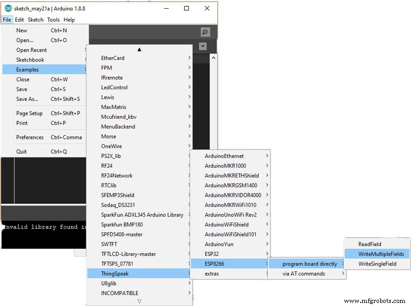Open the Edit menu
This screenshot has width=411, height=306.
click(x=19, y=20)
